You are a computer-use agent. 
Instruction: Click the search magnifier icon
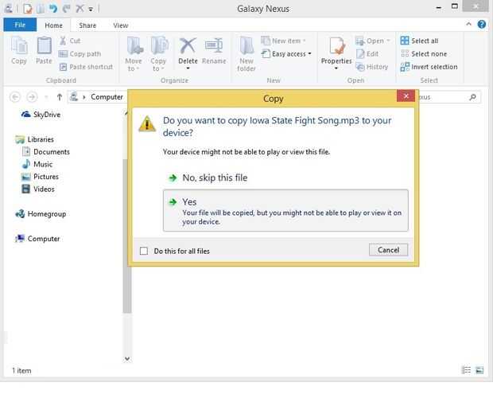coord(472,97)
